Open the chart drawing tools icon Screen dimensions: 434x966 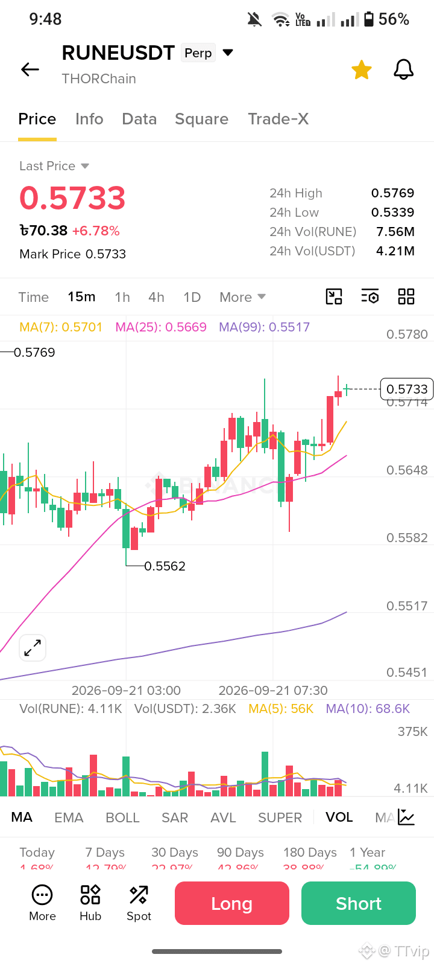click(334, 296)
